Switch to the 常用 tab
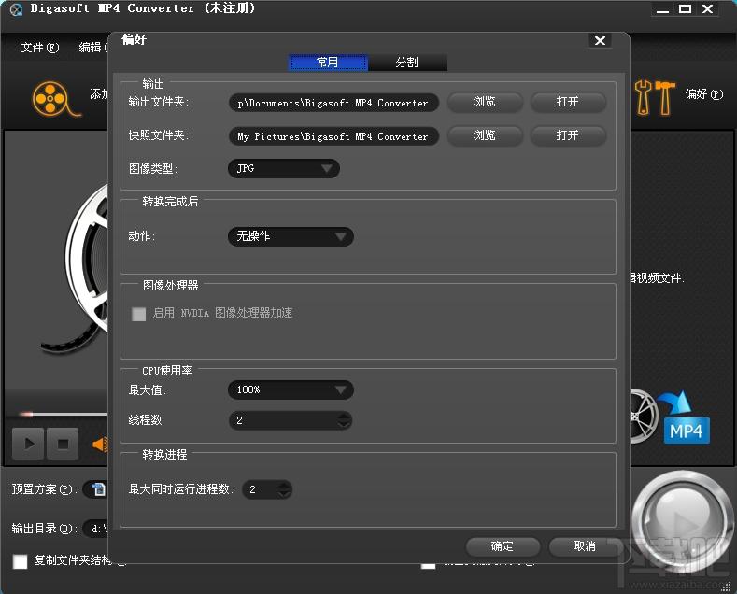 click(x=328, y=62)
